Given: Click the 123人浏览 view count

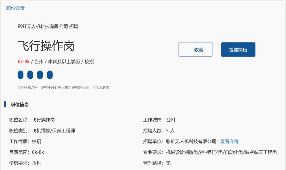Looking at the screenshot, I should coord(101,88).
